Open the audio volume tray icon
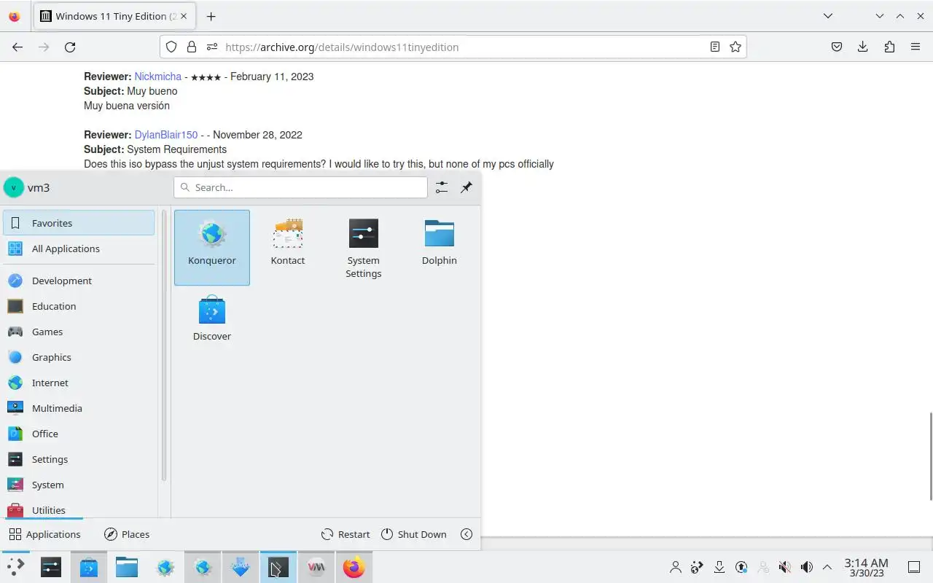Viewport: 933px width, 583px height. tap(807, 567)
